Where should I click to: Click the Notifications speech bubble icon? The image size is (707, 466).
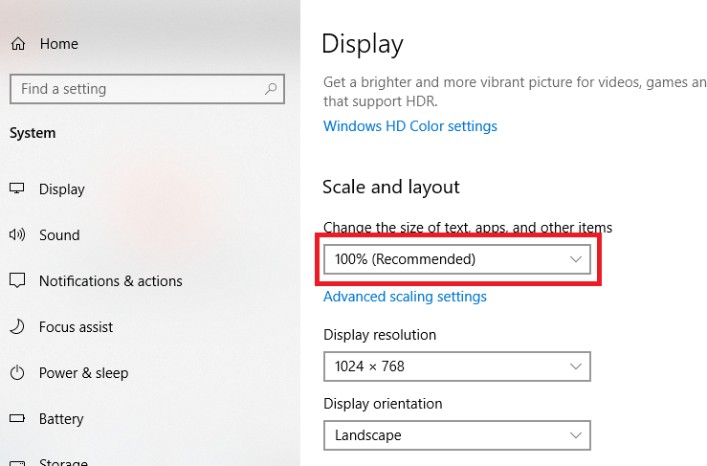(17, 280)
